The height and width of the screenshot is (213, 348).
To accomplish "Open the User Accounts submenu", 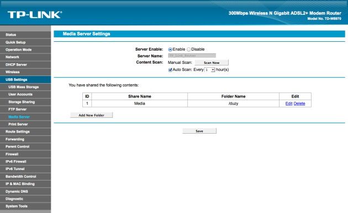I will tap(25, 95).
